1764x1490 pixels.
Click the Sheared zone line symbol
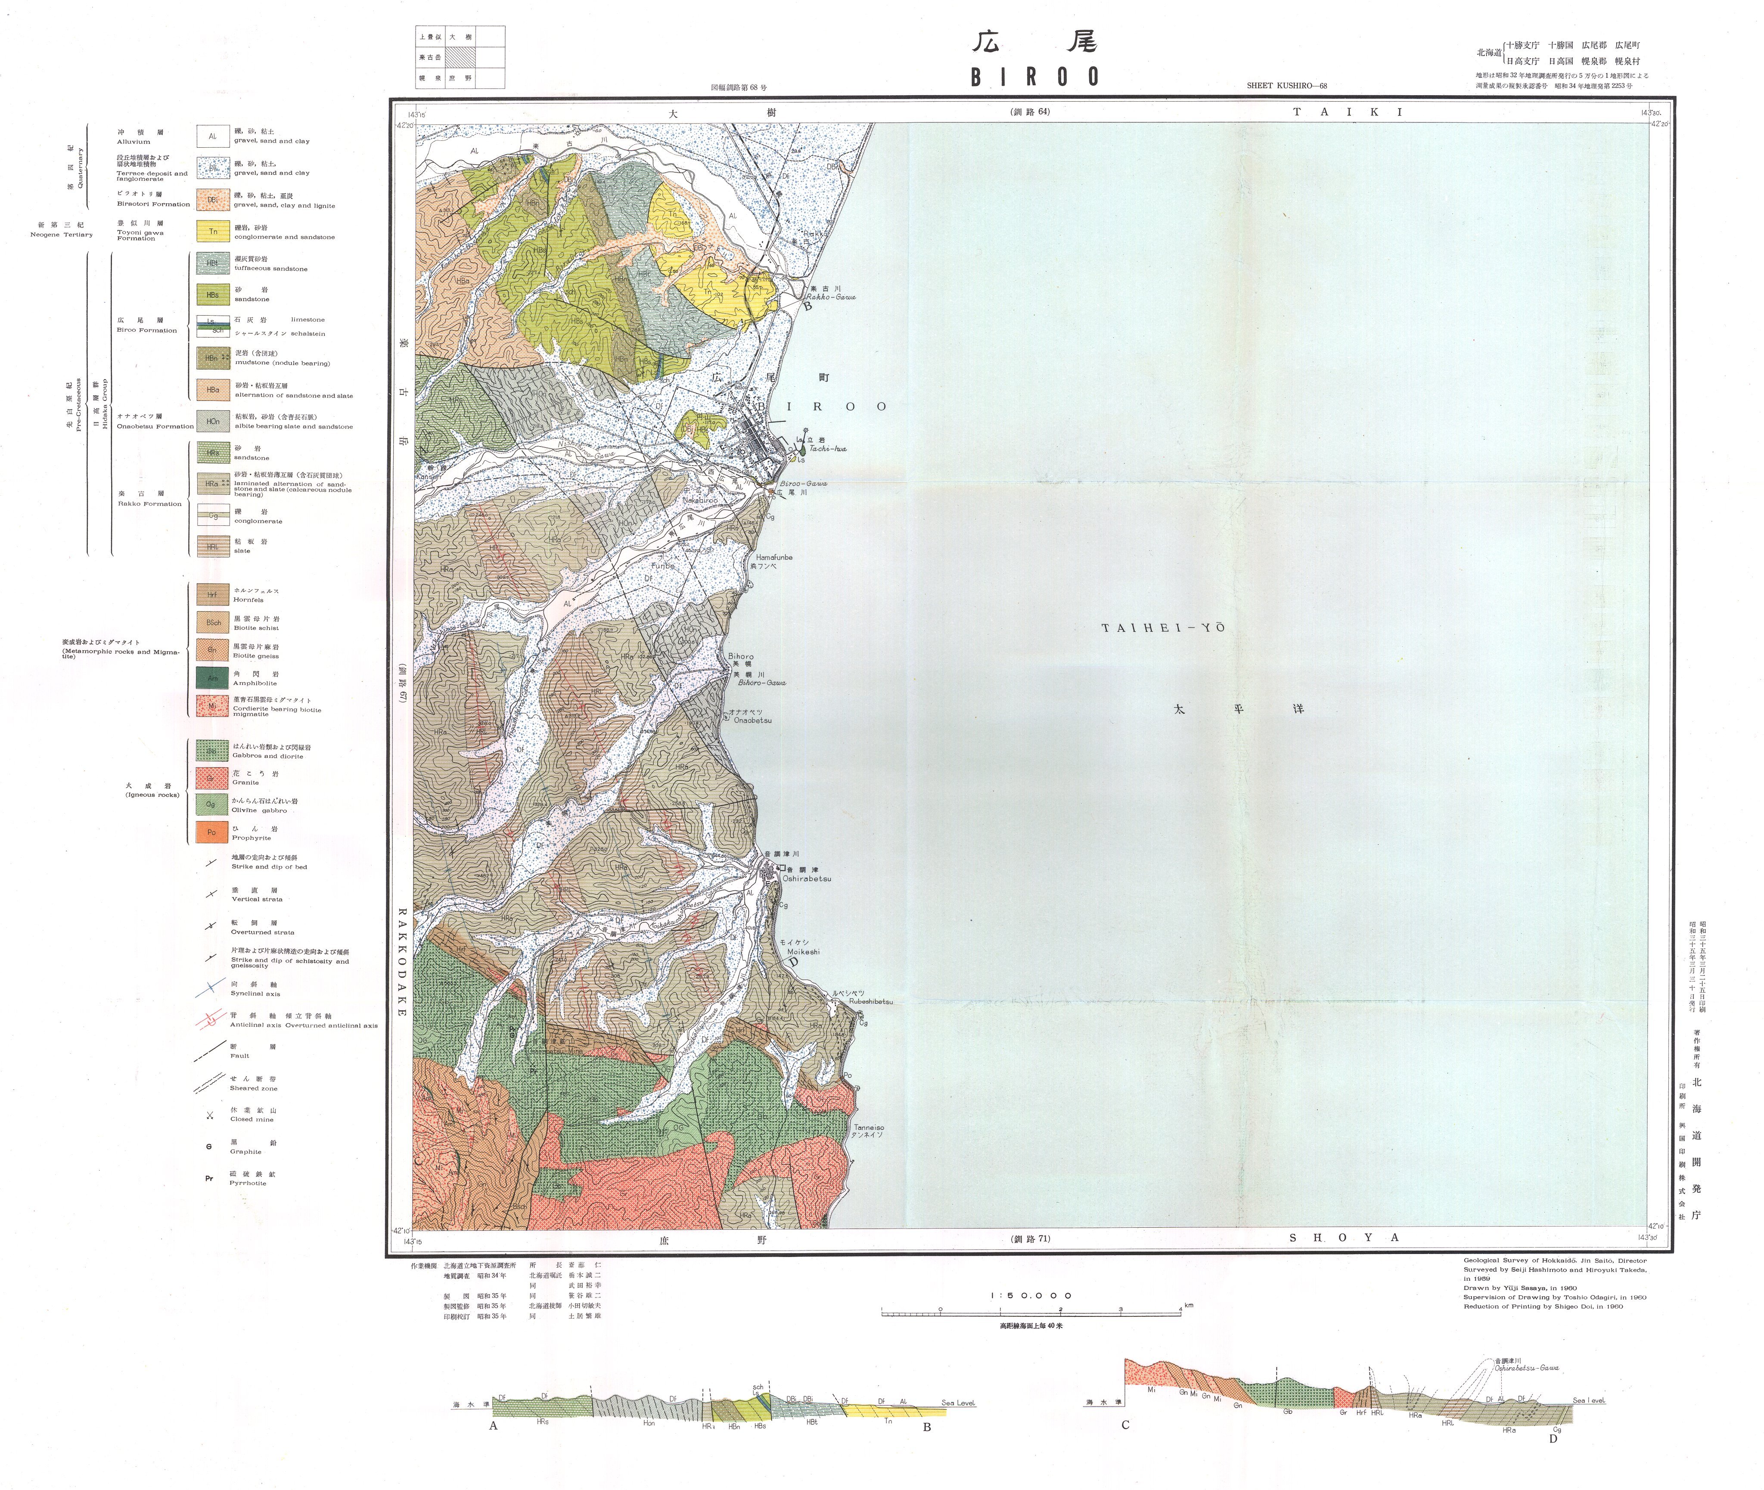(x=209, y=1084)
